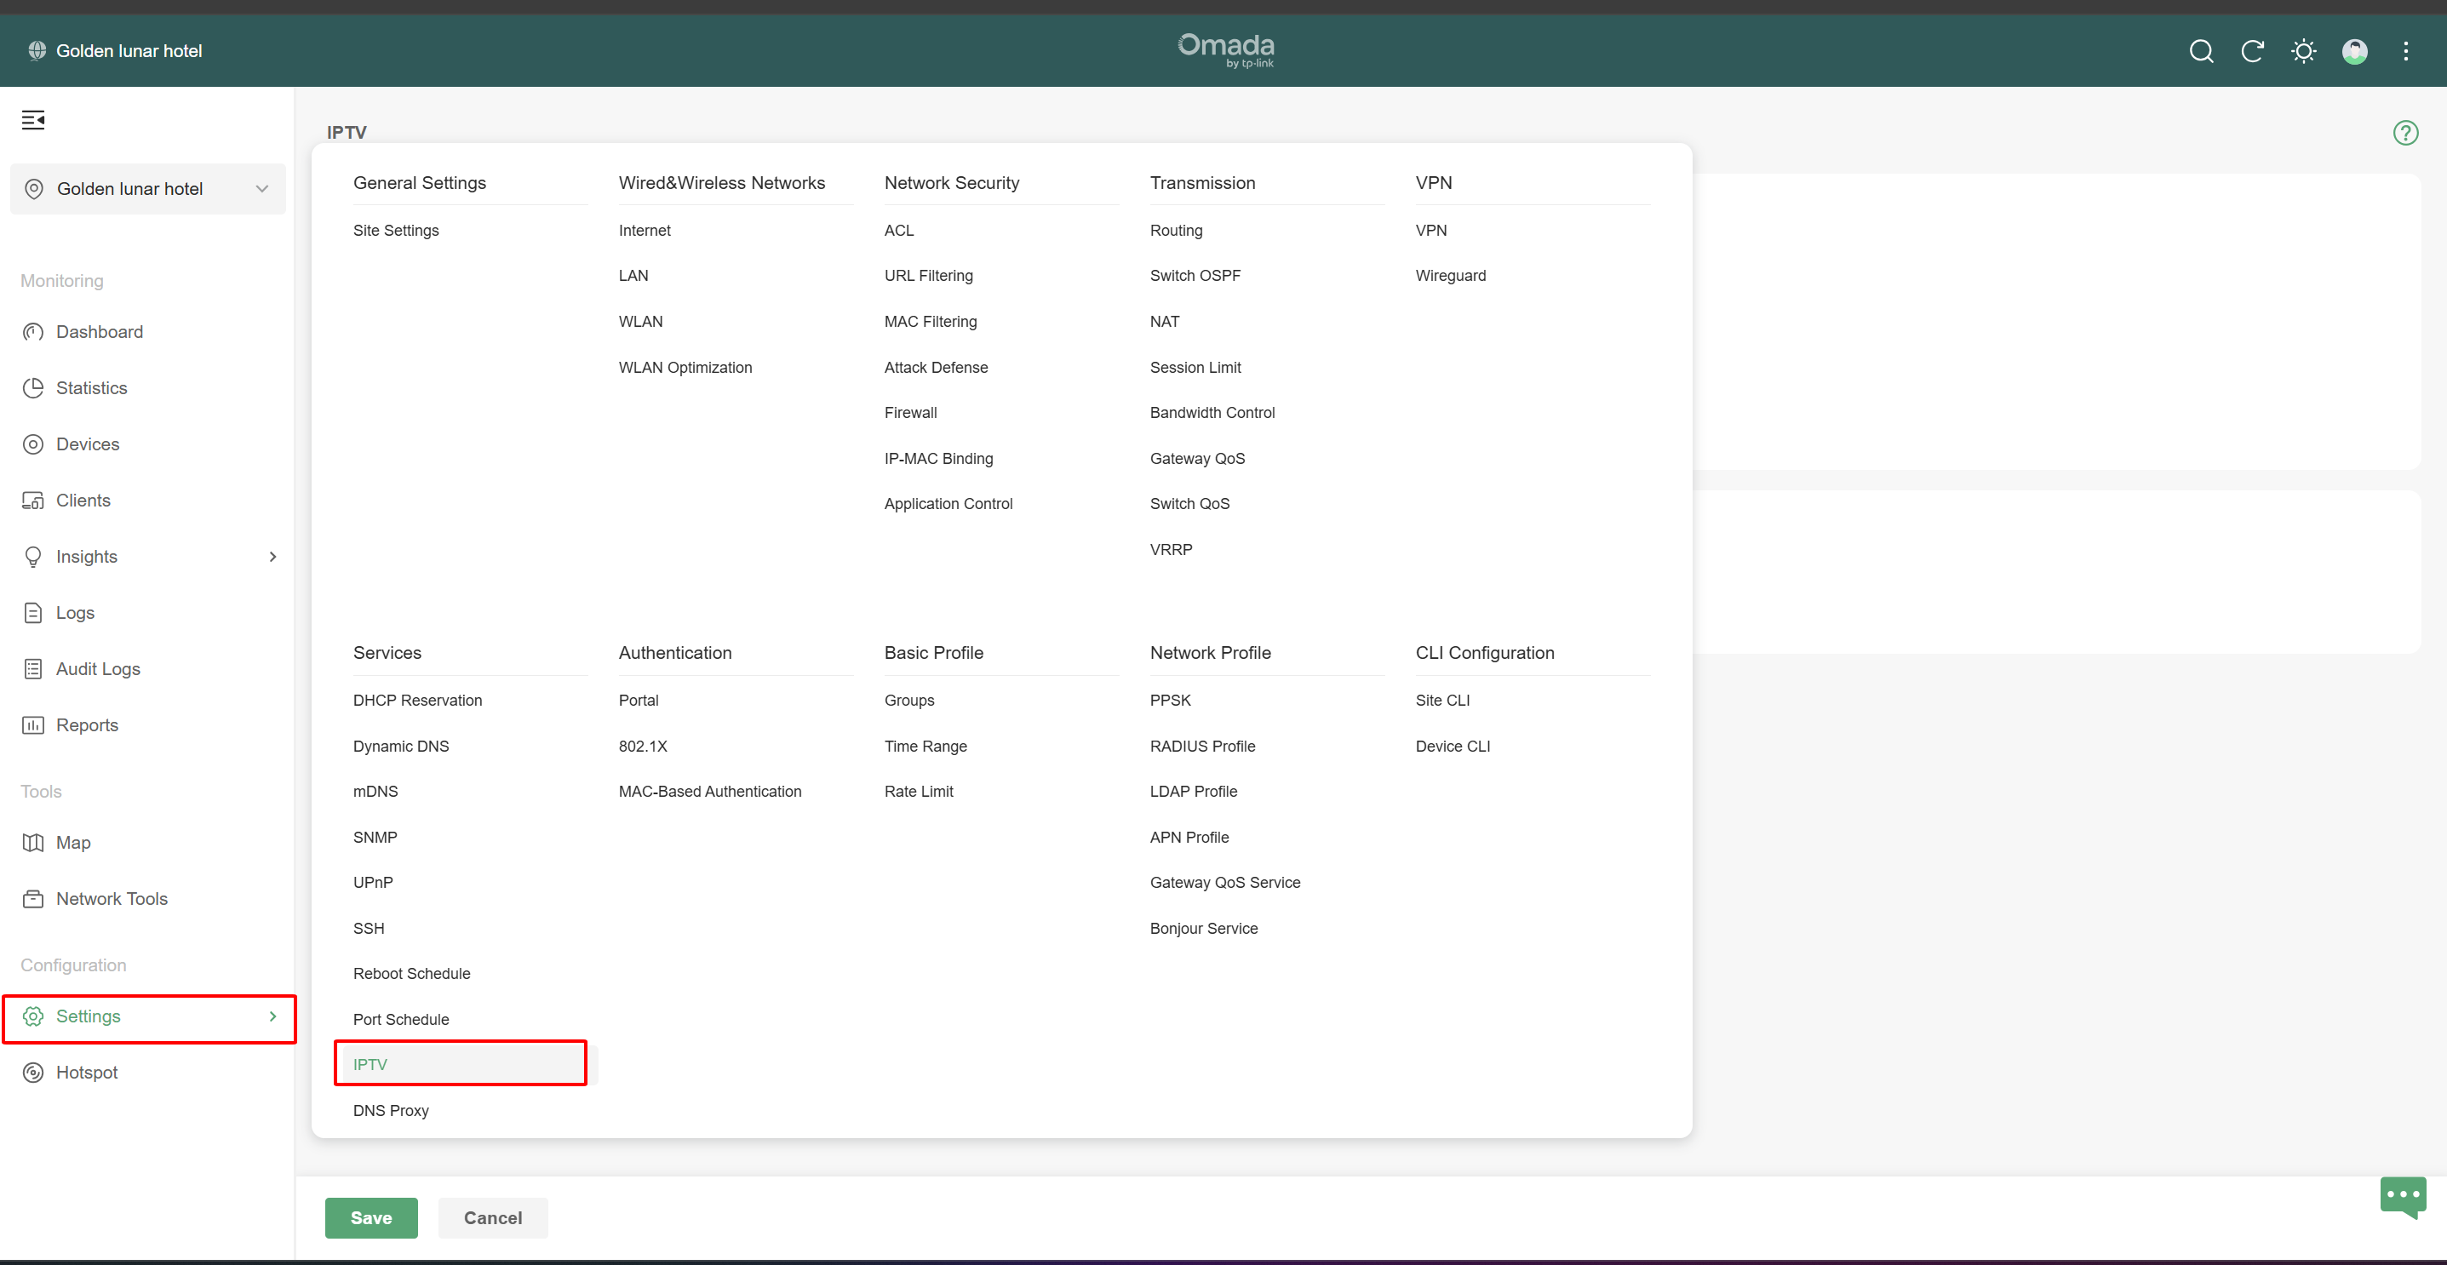This screenshot has height=1265, width=2447.
Task: Open Bandwidth Control
Action: click(1212, 413)
